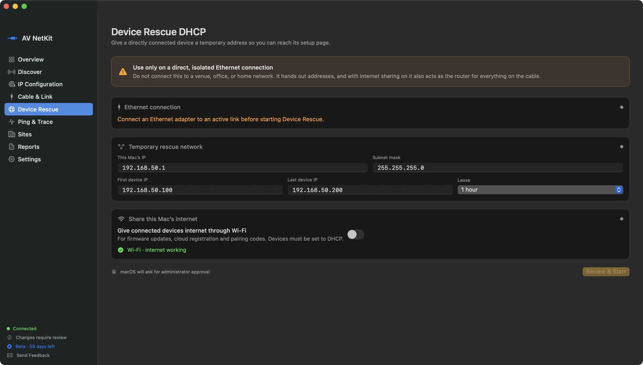This screenshot has height=365, width=643.
Task: Click the Overview grid icon in sidebar
Action: click(11, 59)
